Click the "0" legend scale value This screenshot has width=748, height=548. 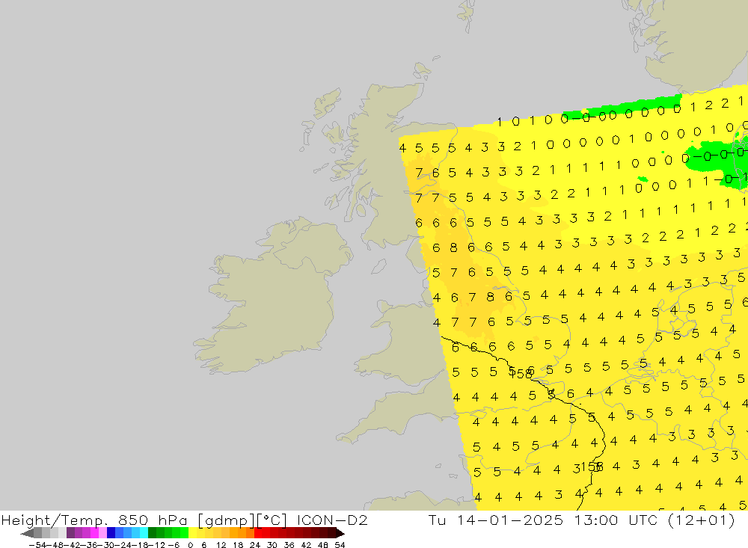tap(191, 544)
